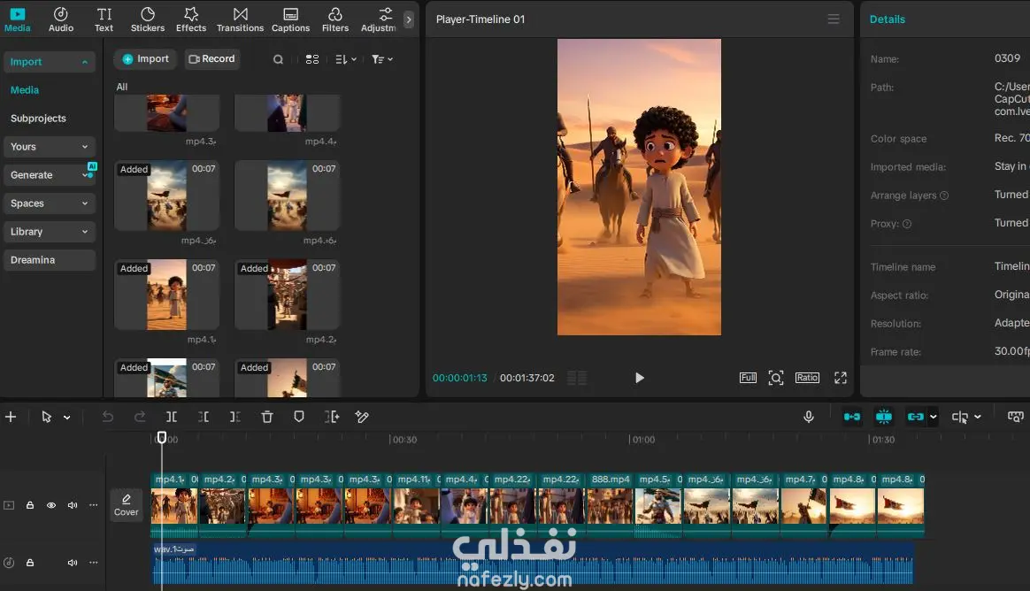The width and height of the screenshot is (1030, 591).
Task: Play the timeline preview
Action: (x=639, y=378)
